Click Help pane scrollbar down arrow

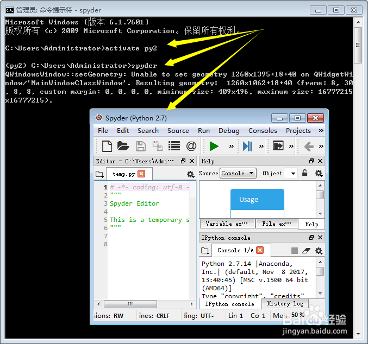pos(320,213)
